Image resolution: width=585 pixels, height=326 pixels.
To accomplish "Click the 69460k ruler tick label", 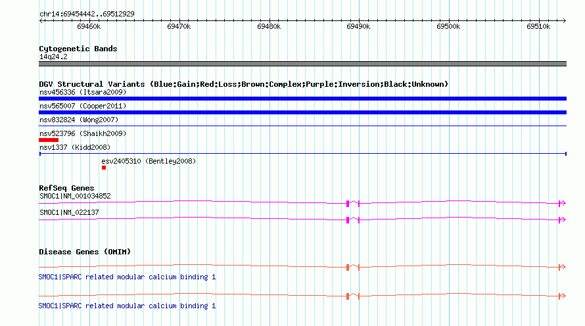I will tap(89, 26).
